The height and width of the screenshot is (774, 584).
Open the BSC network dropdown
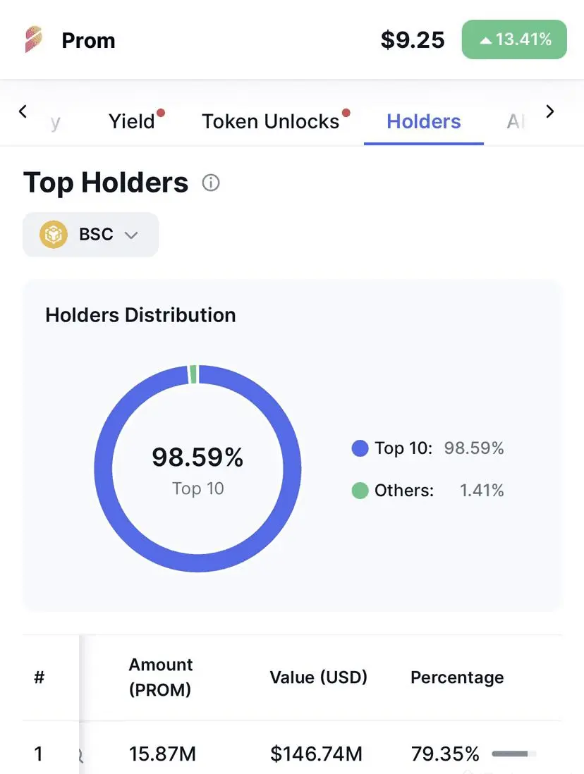coord(91,234)
